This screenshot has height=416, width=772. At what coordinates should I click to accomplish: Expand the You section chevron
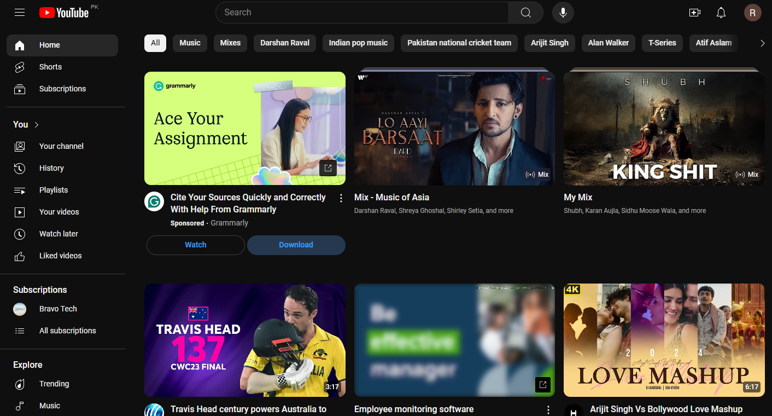pos(37,125)
